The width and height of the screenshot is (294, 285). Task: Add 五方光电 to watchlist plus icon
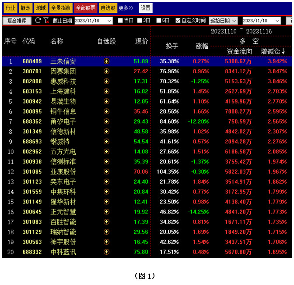tap(106, 152)
